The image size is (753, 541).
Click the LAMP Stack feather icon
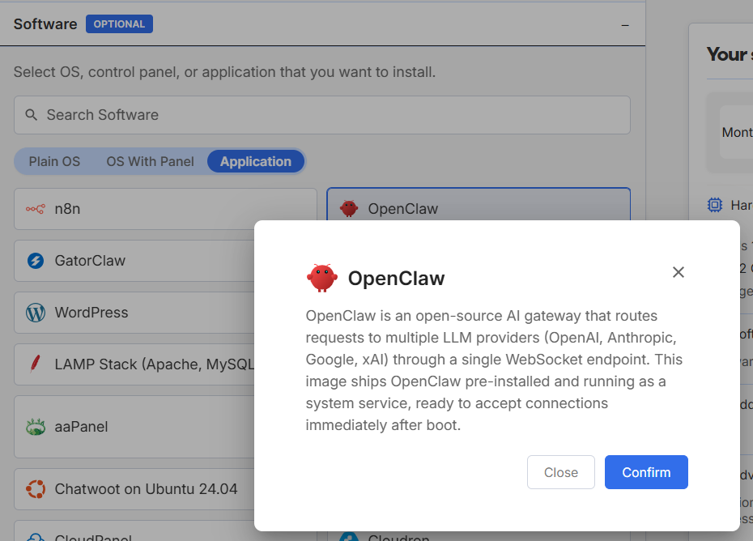click(x=35, y=364)
